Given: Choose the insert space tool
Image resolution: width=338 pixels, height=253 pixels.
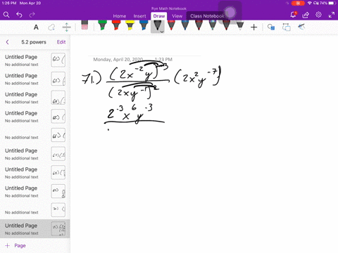Looking at the screenshot, I should tap(67, 27).
